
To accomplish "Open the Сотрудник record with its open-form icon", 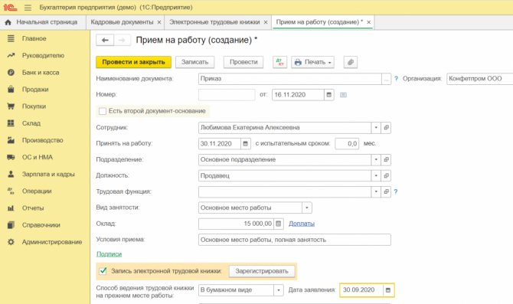I will click(386, 128).
